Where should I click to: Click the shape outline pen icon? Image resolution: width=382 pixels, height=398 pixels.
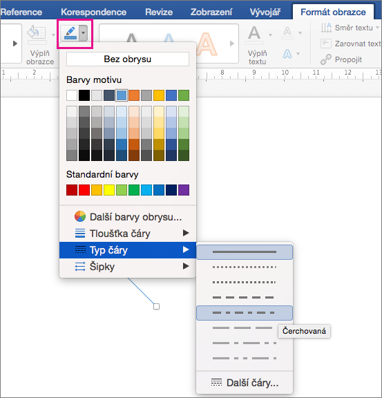pyautogui.click(x=70, y=33)
